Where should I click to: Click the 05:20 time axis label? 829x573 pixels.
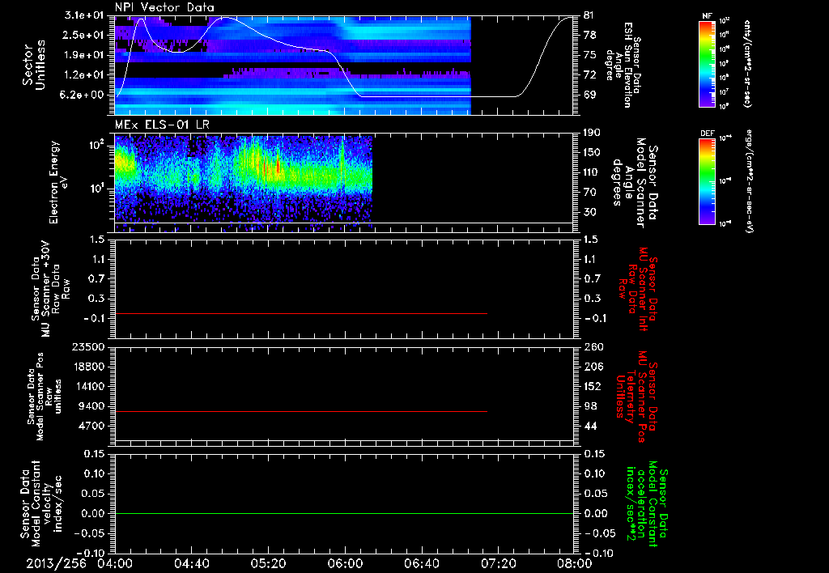268,563
